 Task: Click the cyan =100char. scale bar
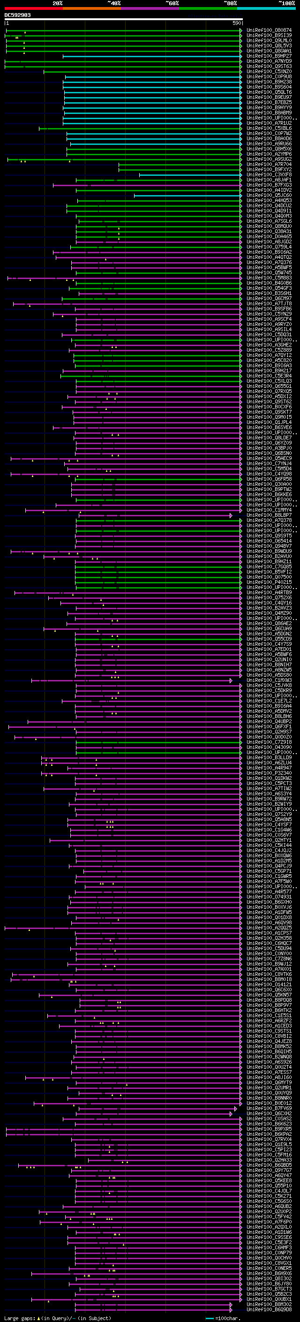pyautogui.click(x=210, y=1318)
